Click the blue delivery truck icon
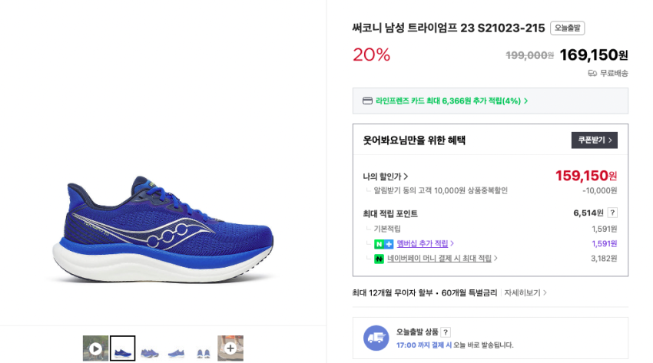This screenshot has height=363, width=653. 376,338
